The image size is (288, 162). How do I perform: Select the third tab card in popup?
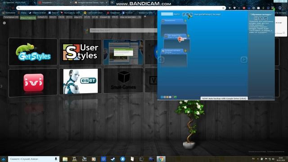click(174, 58)
